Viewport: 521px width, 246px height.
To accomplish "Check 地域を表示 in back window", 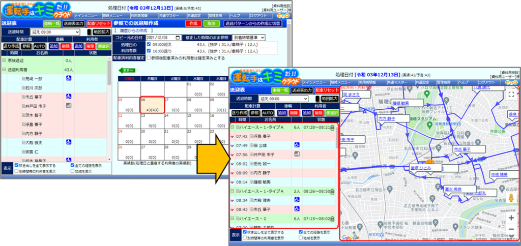I will [72, 171].
